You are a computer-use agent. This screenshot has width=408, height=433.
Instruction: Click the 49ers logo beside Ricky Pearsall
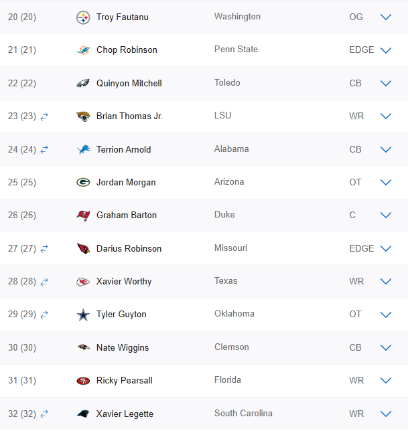click(83, 381)
